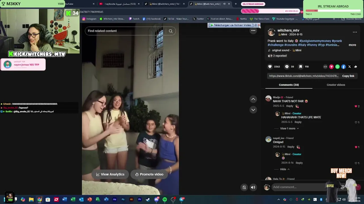Share the video to Facebook

coord(344,67)
